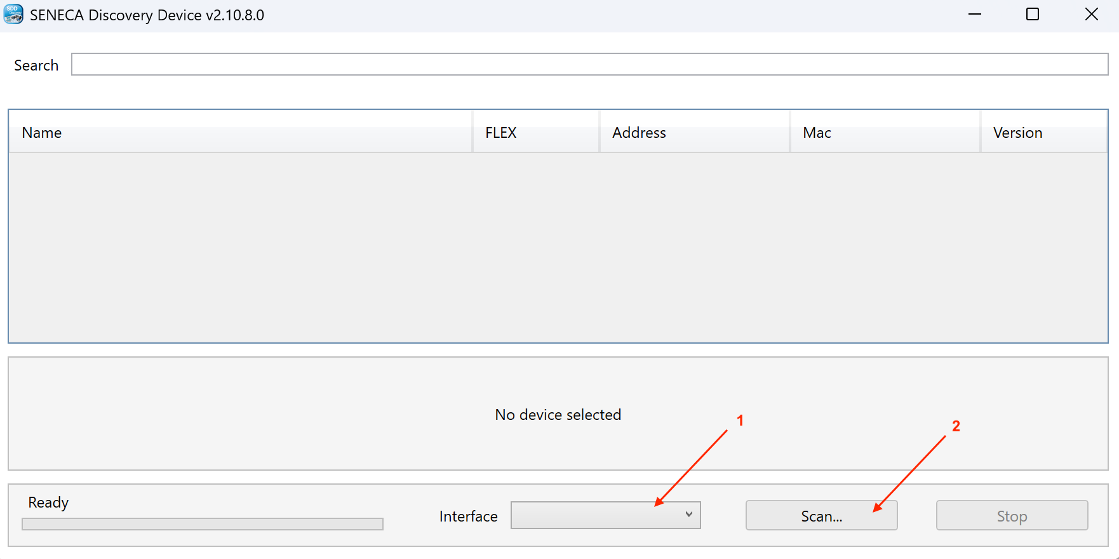Sort by the Name column header
Screen dimensions: 1119x559
[x=241, y=132]
